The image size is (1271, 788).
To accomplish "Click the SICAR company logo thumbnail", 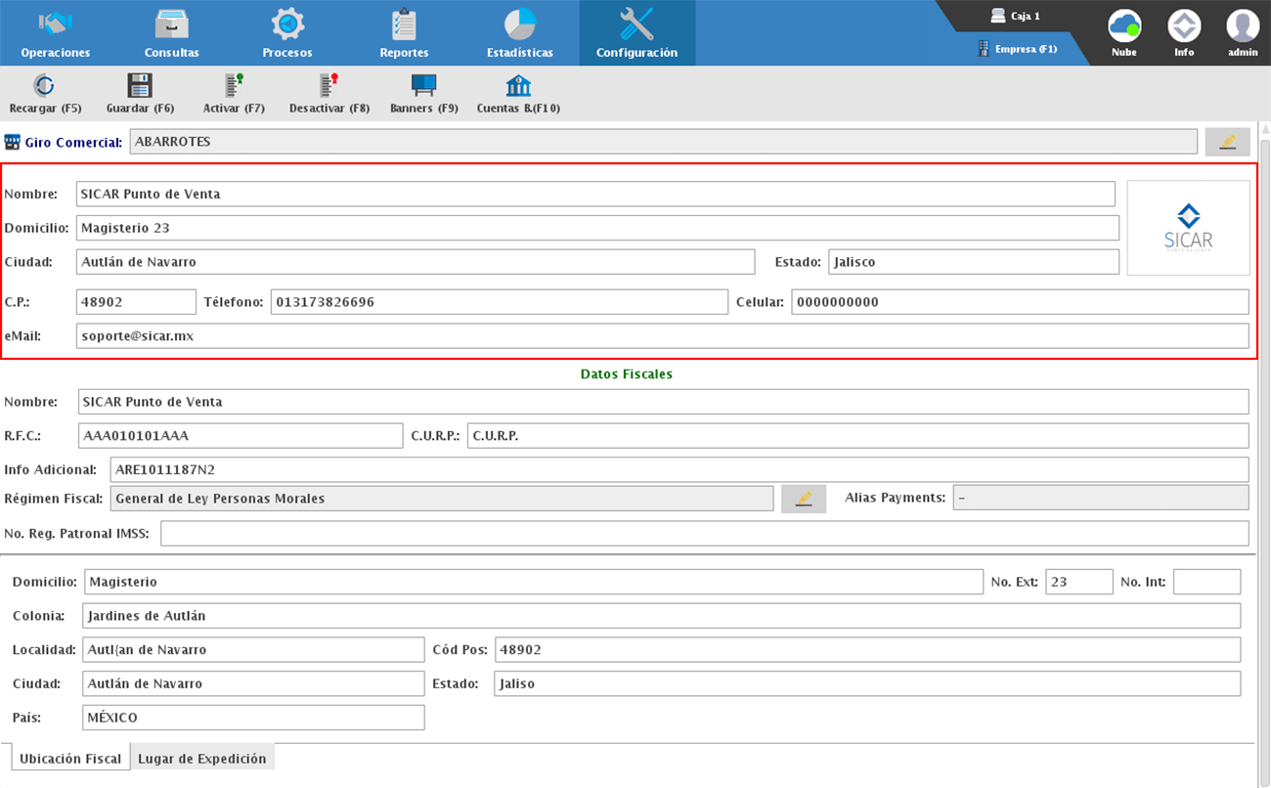I will point(1188,228).
